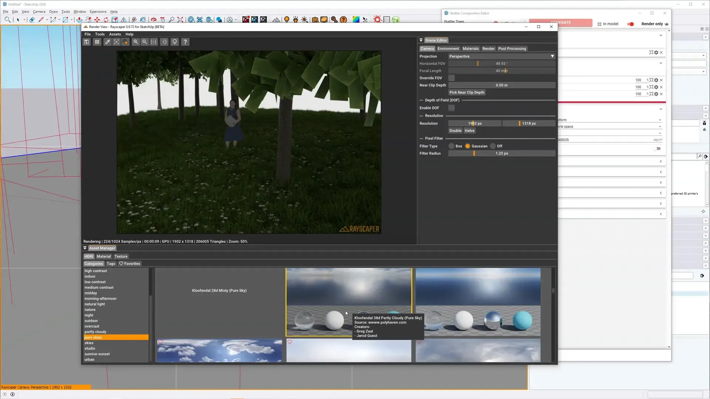Click the focus pick tool icon
This screenshot has height=399, width=710.
(x=116, y=42)
